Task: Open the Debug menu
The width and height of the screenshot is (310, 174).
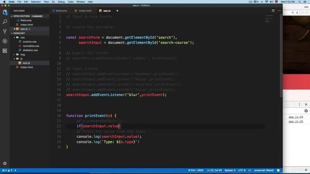Action: click(x=62, y=2)
